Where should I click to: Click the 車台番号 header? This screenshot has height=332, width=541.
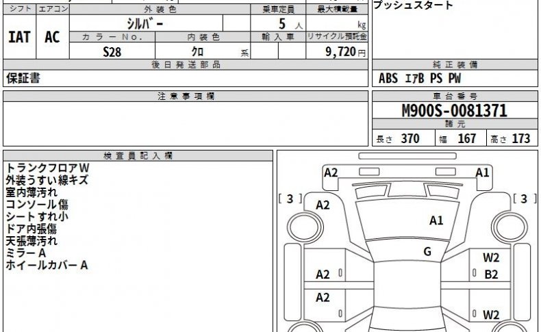coord(455,97)
